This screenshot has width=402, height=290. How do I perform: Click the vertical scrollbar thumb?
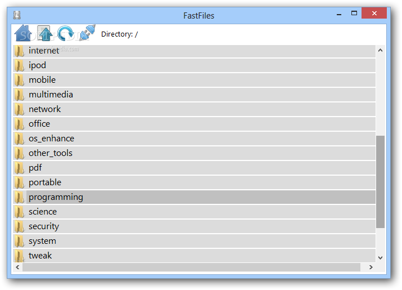point(380,182)
